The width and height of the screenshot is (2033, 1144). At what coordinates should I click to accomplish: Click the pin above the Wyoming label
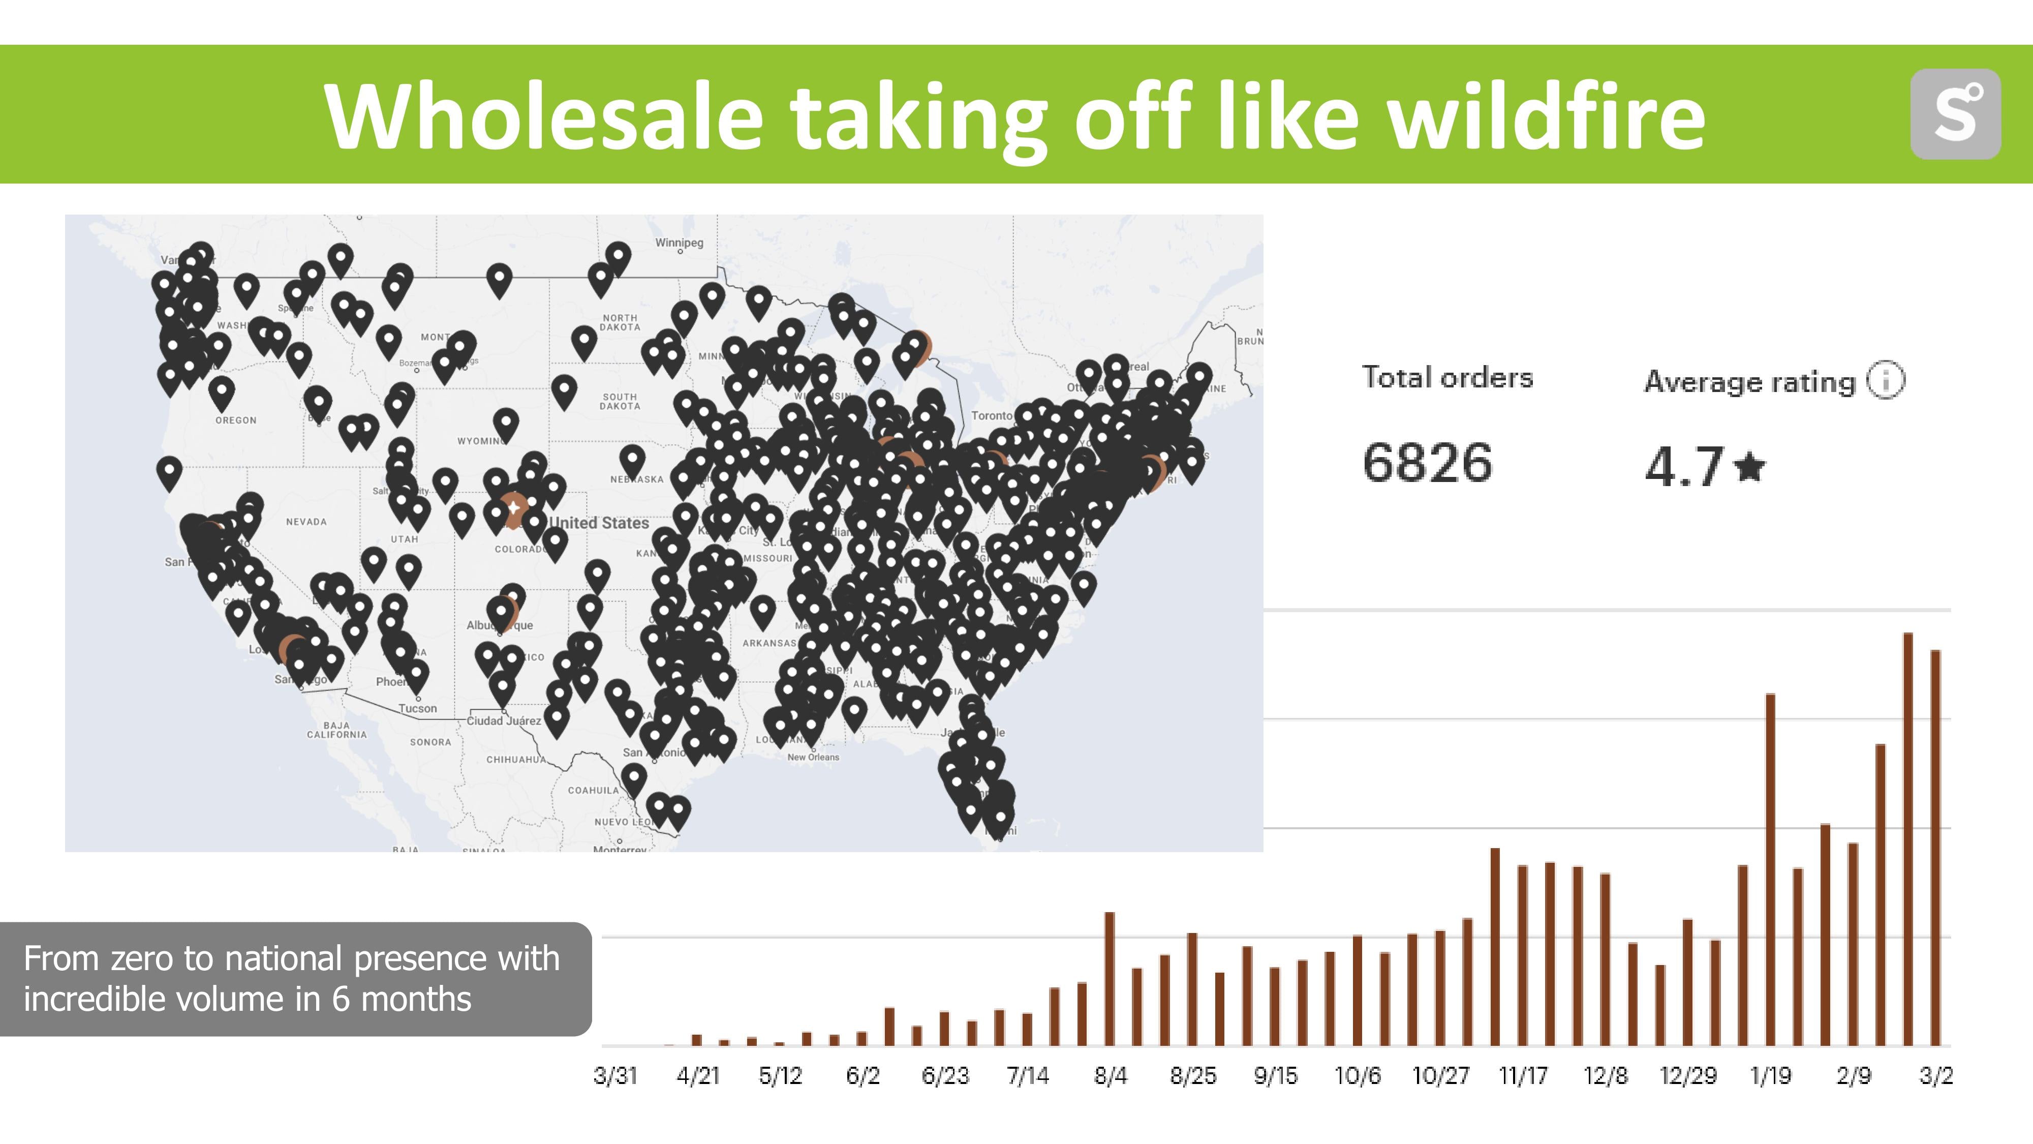coord(506,423)
